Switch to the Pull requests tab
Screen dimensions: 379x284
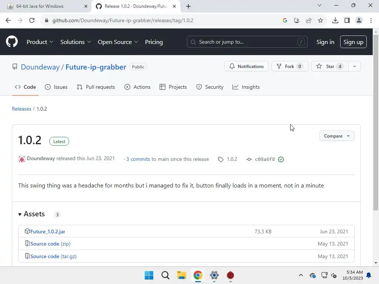(96, 87)
